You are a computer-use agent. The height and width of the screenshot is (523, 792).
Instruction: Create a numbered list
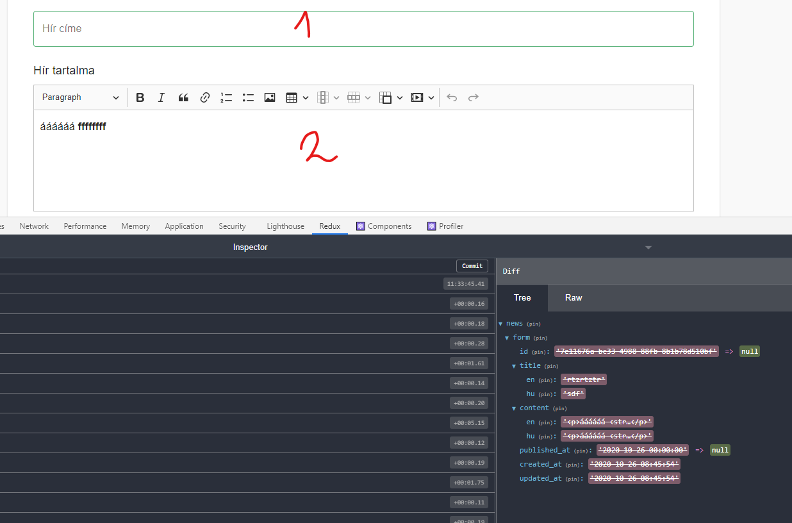[x=226, y=97]
